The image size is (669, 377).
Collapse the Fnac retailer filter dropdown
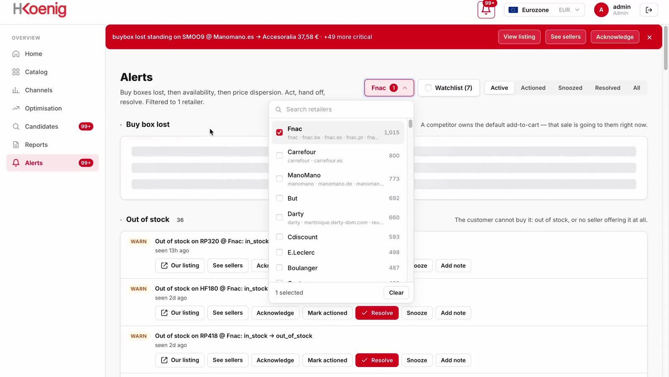coord(389,88)
